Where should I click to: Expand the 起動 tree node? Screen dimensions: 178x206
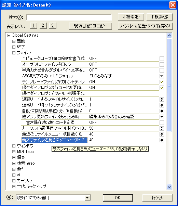pyautogui.click(x=14, y=41)
